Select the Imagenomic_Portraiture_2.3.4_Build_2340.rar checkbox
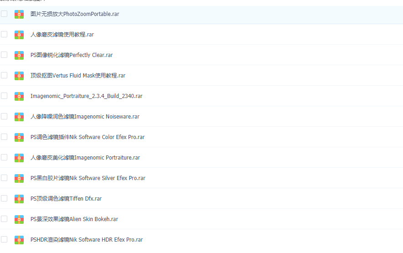403x253 pixels. pyautogui.click(x=4, y=96)
